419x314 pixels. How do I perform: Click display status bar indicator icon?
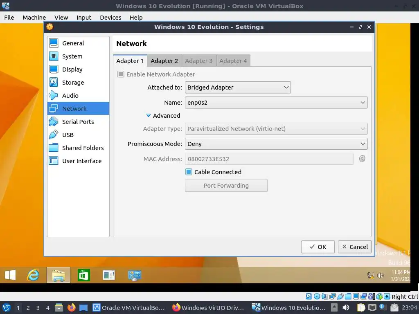[x=356, y=296]
